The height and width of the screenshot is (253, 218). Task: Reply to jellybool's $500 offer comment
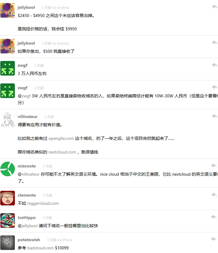point(214,42)
